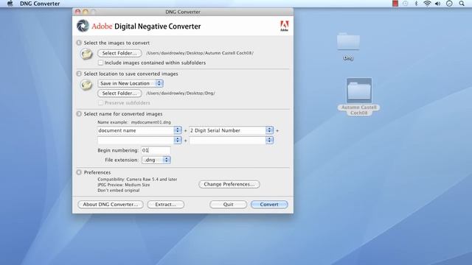472x265 pixels.
Task: Start conversion with Convert button
Action: pyautogui.click(x=269, y=205)
